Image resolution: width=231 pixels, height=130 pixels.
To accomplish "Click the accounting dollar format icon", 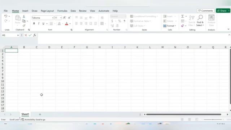I will click(112, 21).
